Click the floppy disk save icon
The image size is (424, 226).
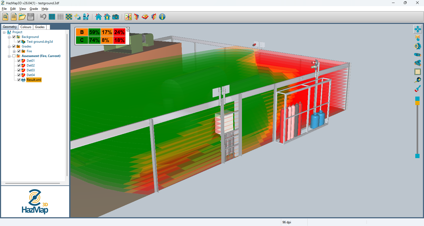[x=31, y=17]
